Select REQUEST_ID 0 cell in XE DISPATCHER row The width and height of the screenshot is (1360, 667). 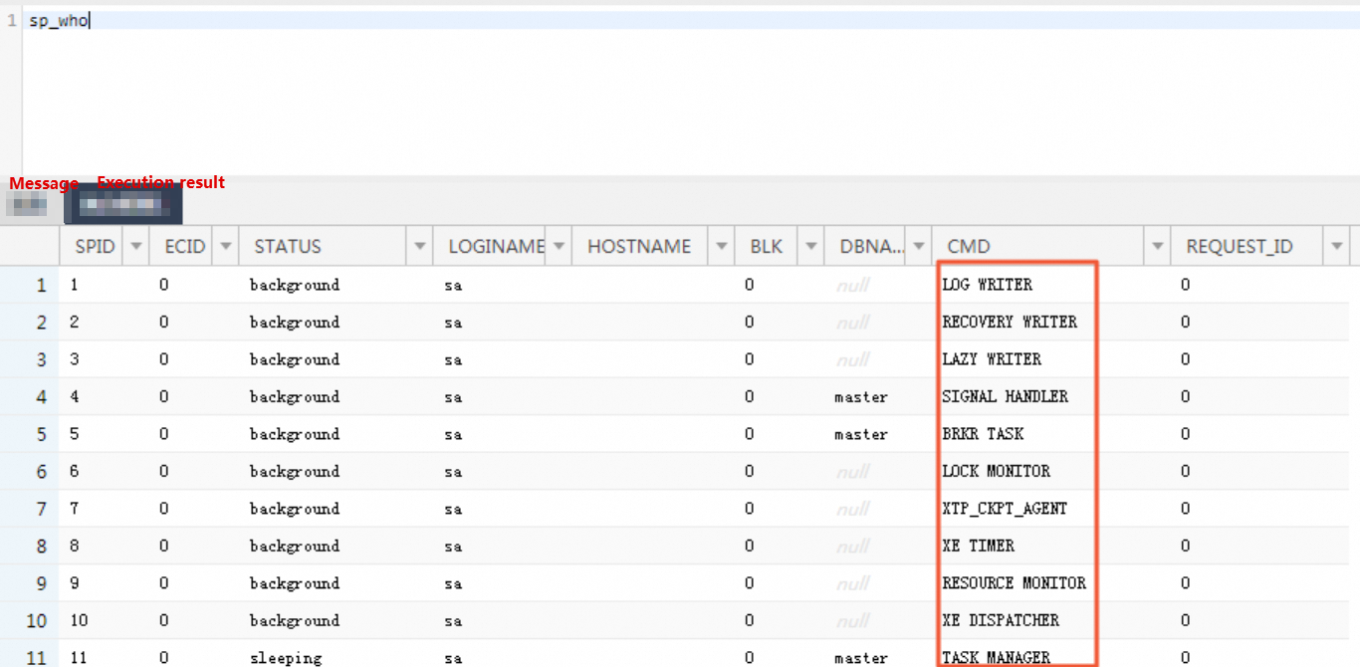tap(1260, 620)
